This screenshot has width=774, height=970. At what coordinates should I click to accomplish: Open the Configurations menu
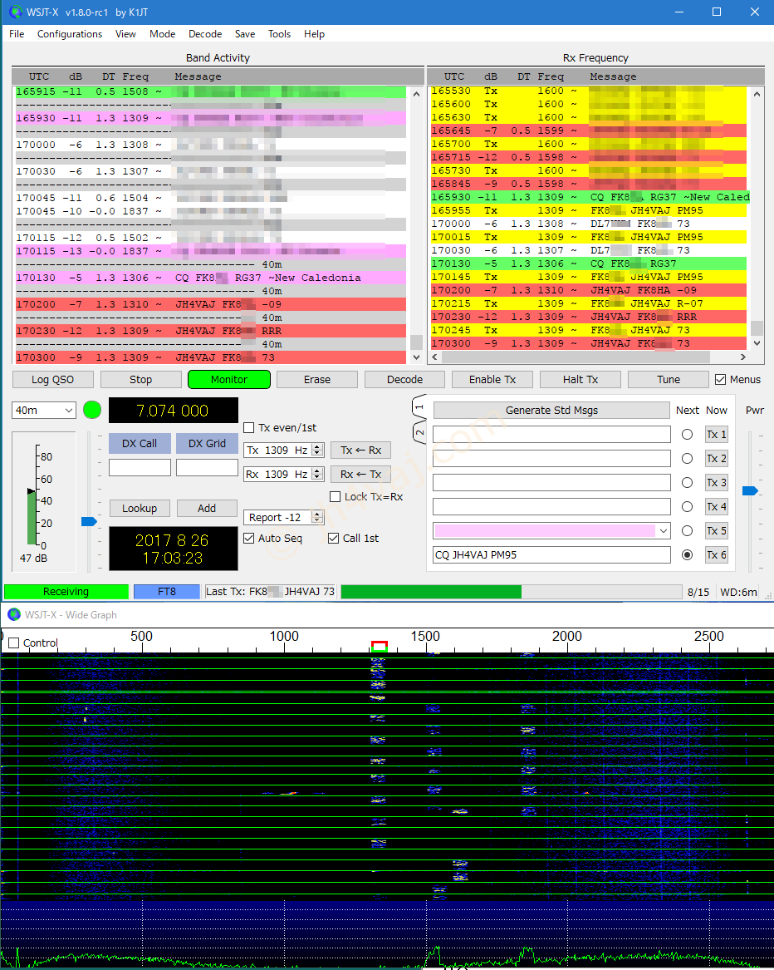[70, 34]
